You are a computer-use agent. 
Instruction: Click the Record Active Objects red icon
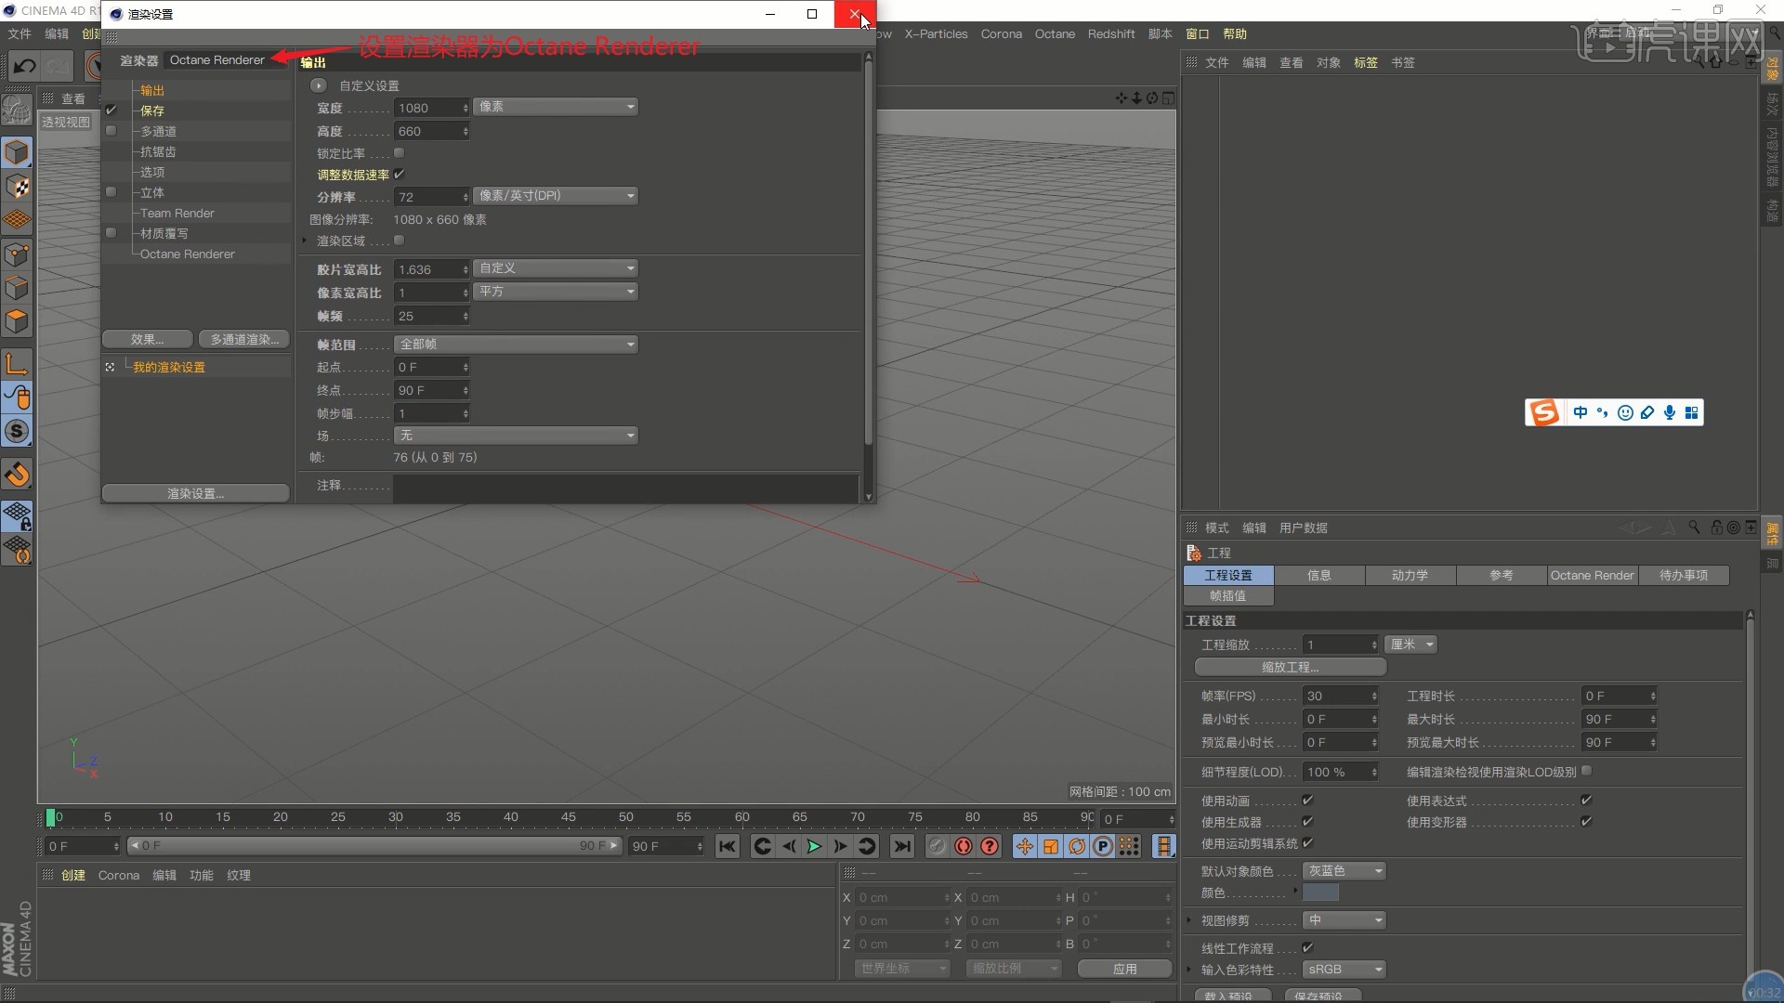[x=964, y=846]
